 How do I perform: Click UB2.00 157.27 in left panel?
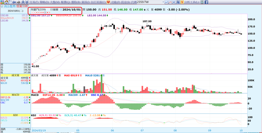pyautogui.click(x=15, y=15)
